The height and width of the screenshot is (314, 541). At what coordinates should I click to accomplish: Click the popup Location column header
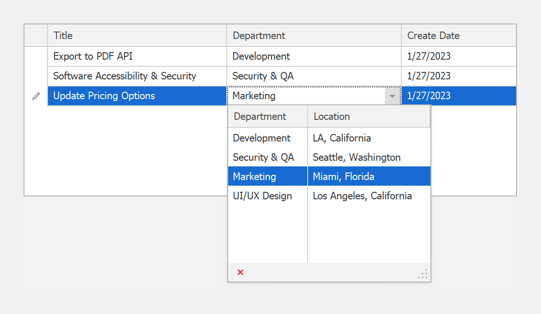(x=368, y=117)
